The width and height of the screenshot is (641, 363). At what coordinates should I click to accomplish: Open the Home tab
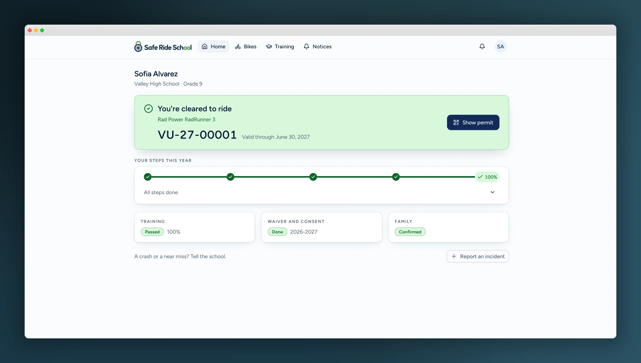coord(213,46)
